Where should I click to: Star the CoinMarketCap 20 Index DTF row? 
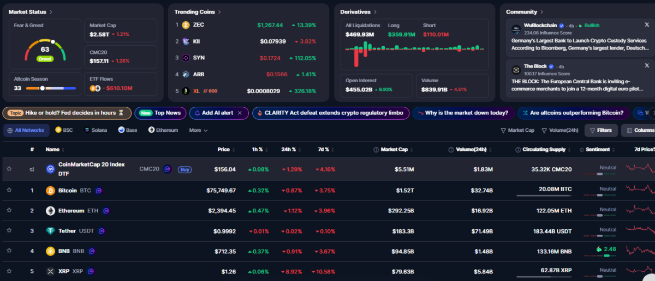[9, 169]
